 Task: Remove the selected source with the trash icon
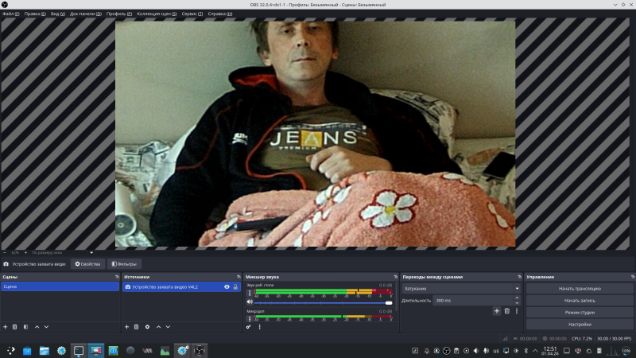(137, 327)
